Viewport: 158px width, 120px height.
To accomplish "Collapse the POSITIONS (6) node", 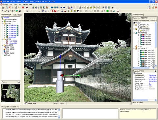I will click(134, 33).
